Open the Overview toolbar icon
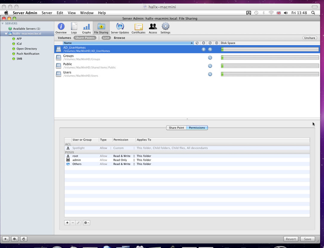 point(61,28)
